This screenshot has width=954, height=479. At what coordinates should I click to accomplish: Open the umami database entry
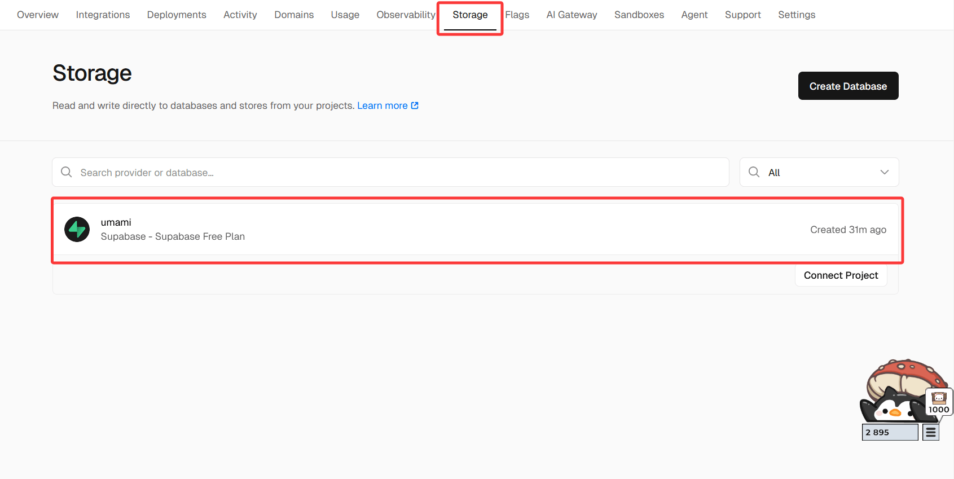(451, 230)
